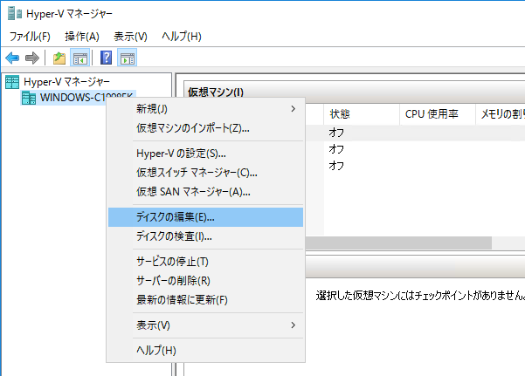Open the ヘルプ(H) menu in menu bar

[x=182, y=36]
